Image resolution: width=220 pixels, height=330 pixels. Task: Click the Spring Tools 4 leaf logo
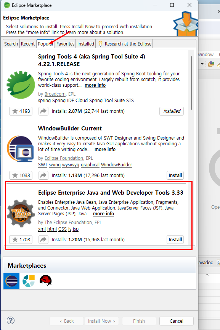pyautogui.click(x=21, y=85)
